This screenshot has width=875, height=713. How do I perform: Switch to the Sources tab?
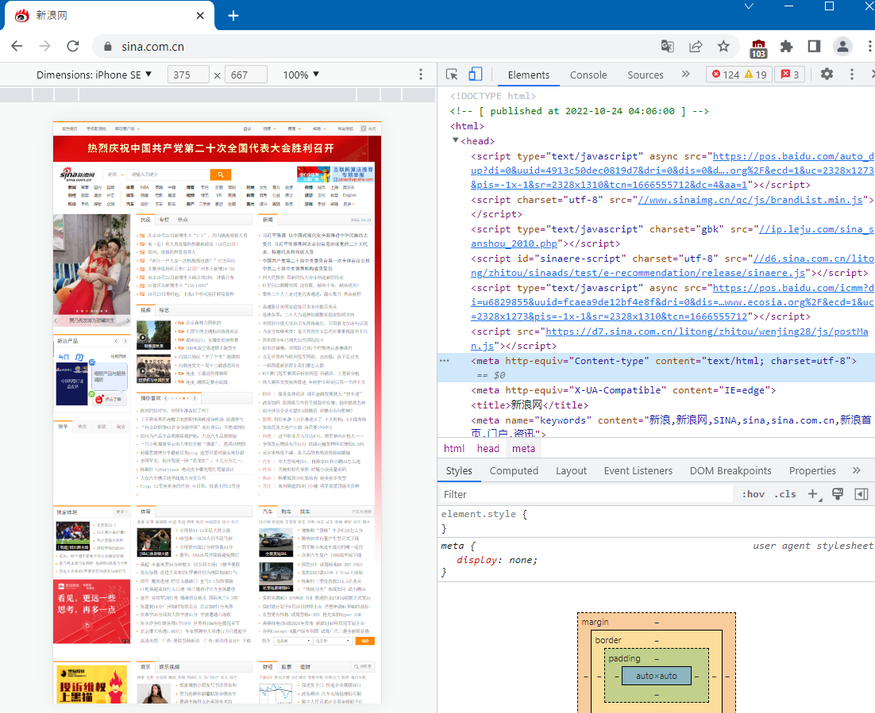pos(645,75)
